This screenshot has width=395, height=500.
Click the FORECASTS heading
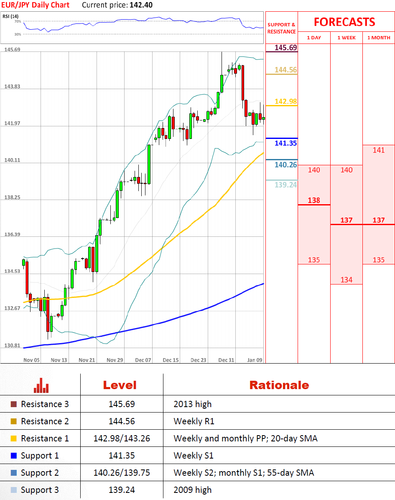click(344, 22)
